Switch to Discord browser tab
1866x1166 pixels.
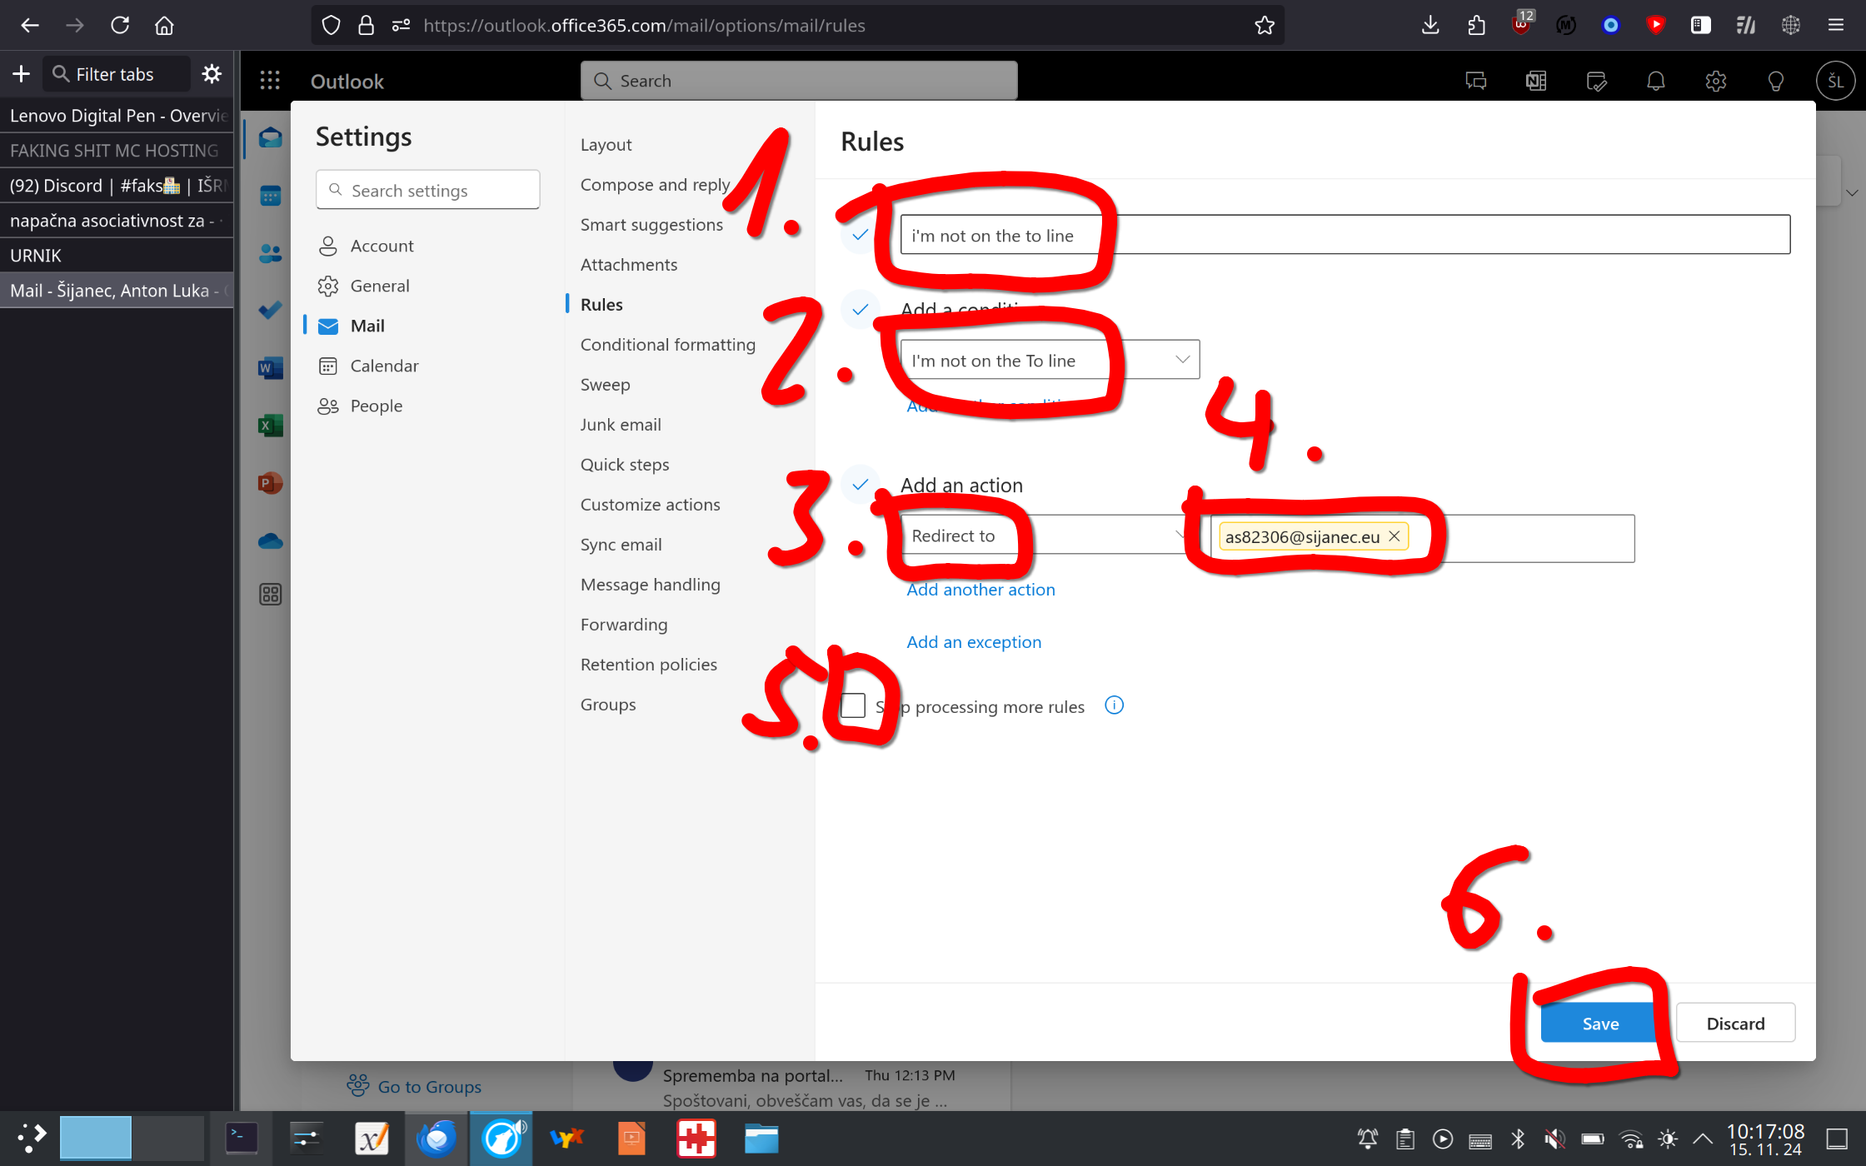coord(117,186)
